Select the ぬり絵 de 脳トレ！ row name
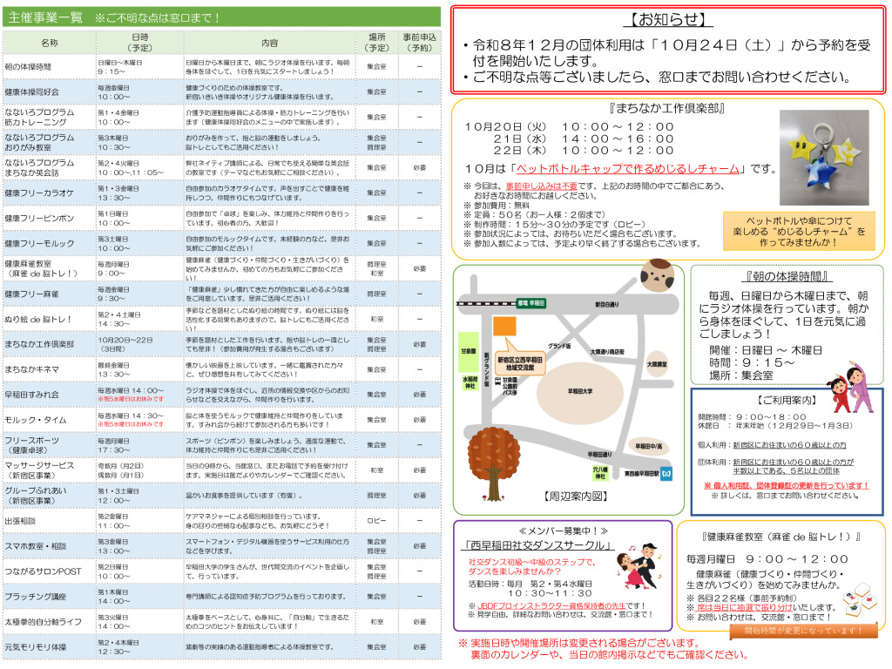This screenshot has height=669, width=892. tap(38, 319)
